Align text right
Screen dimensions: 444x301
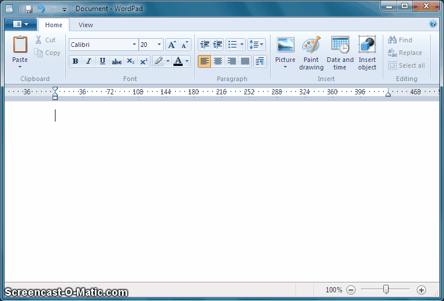(231, 61)
